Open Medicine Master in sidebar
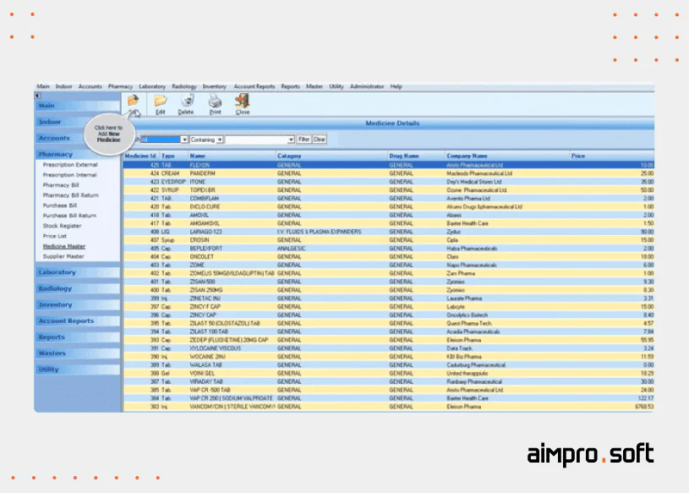The height and width of the screenshot is (493, 689). [64, 246]
